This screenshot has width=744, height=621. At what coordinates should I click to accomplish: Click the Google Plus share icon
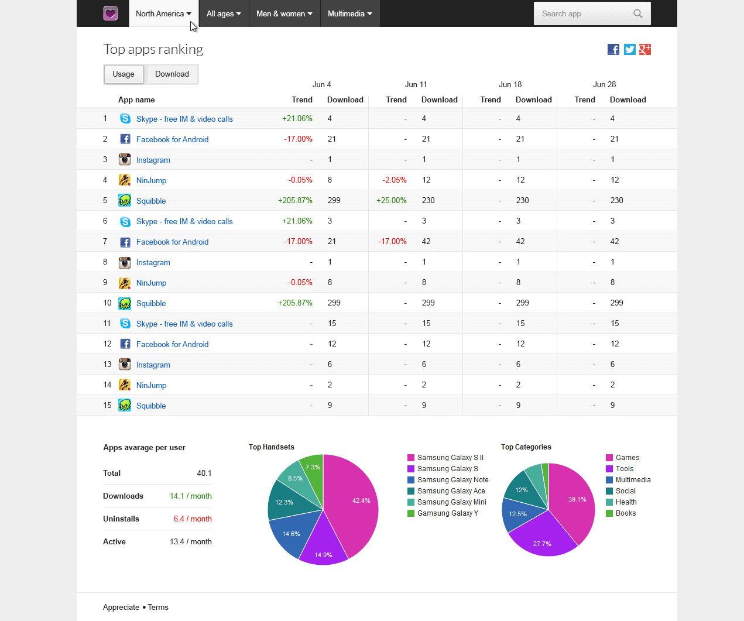pos(645,50)
